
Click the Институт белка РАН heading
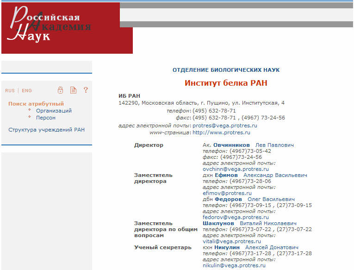click(x=226, y=83)
